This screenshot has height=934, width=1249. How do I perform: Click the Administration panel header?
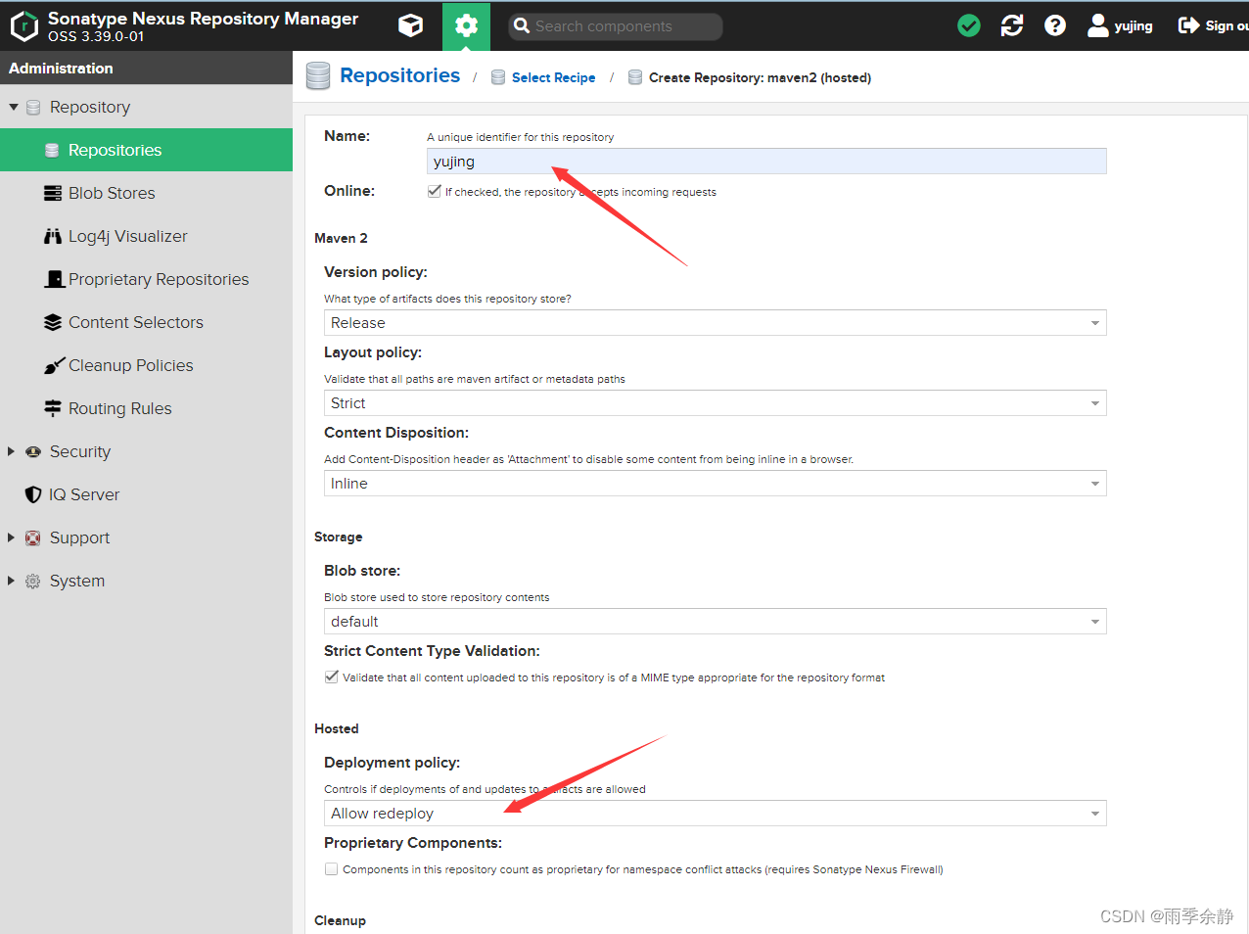(x=146, y=68)
